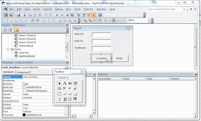Click the Data Od text box

tap(101, 35)
